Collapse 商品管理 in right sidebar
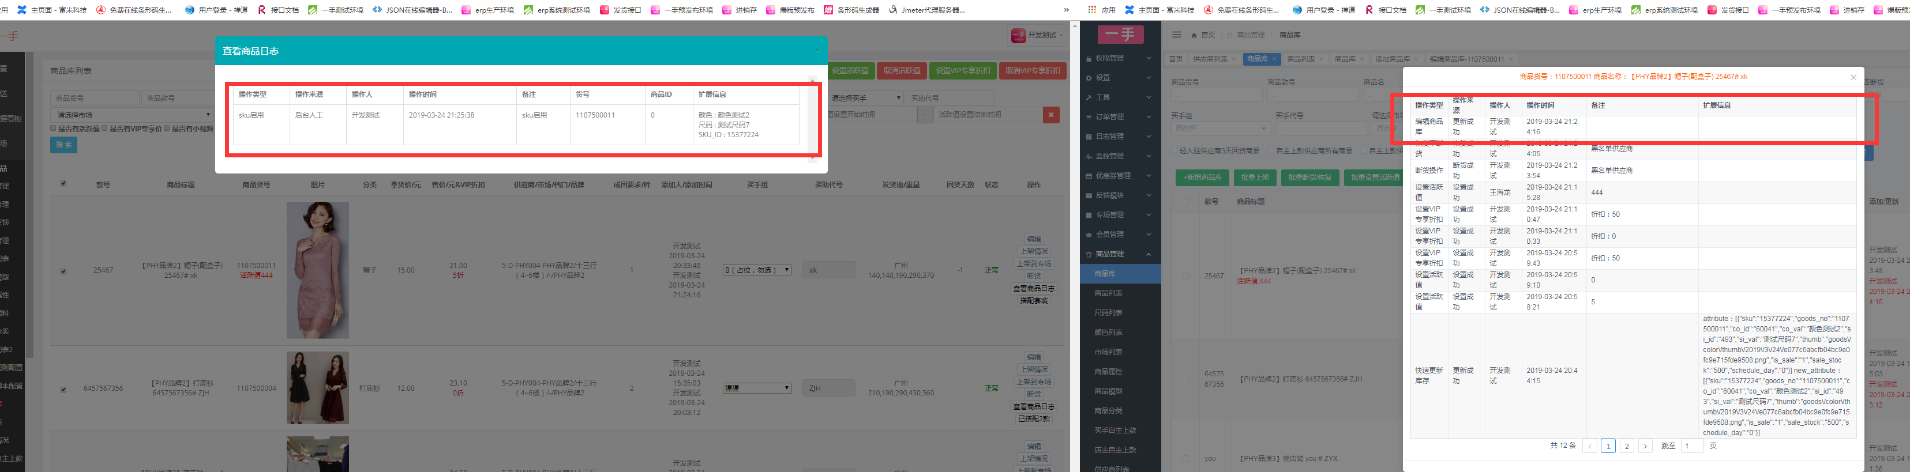 pos(1120,254)
